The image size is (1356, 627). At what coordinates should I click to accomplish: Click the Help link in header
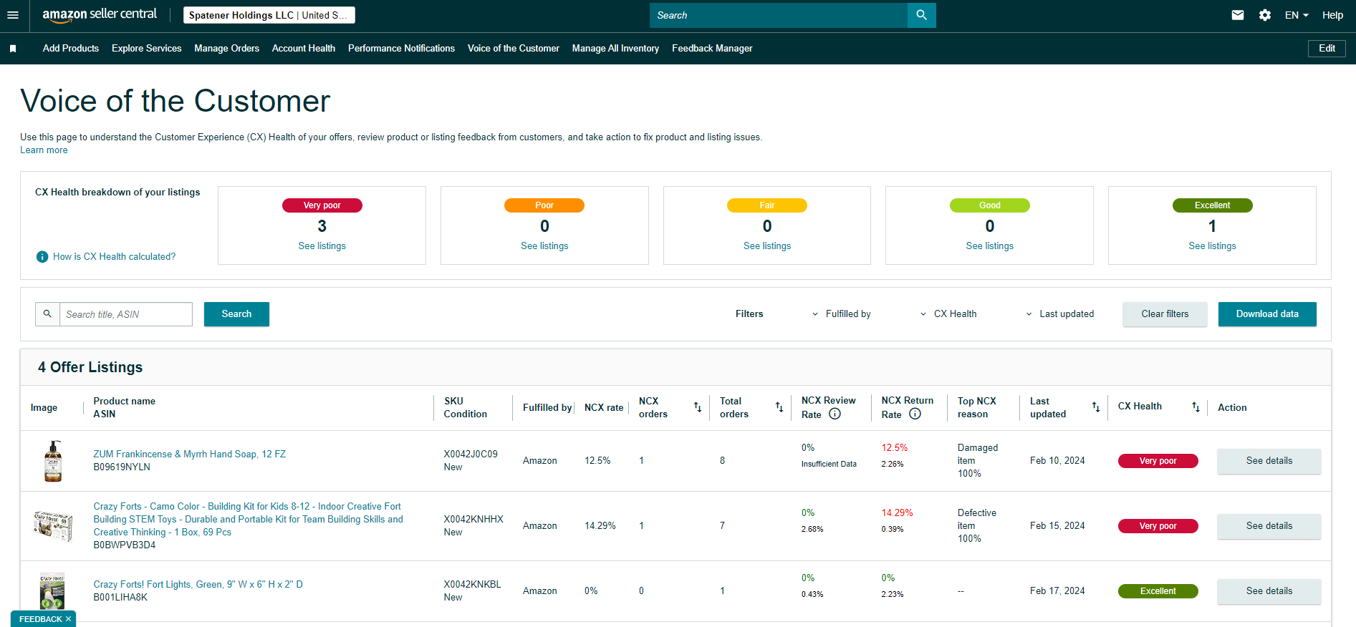point(1332,15)
